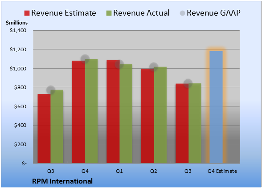The height and width of the screenshot is (188, 262).
Task: Select the 'Revenue Actual' legend label
Action: 141,13
